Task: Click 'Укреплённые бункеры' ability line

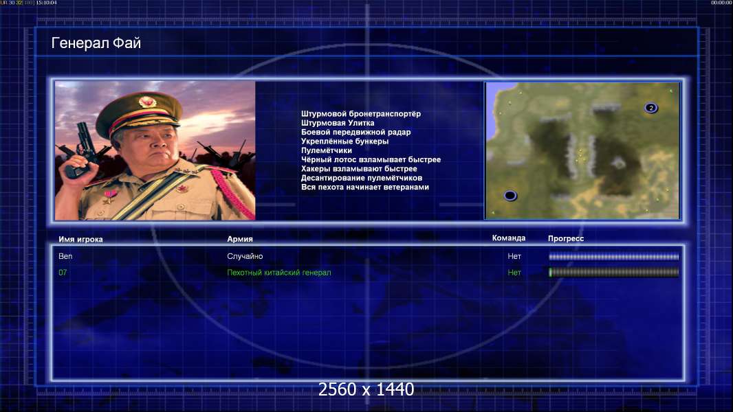Action: [344, 141]
